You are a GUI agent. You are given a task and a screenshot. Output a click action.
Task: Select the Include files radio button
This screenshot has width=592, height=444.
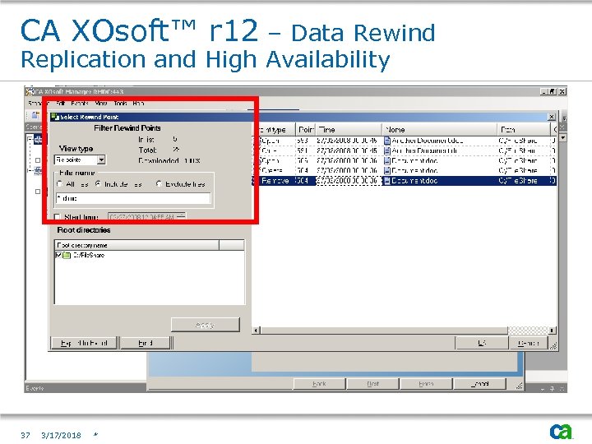98,184
